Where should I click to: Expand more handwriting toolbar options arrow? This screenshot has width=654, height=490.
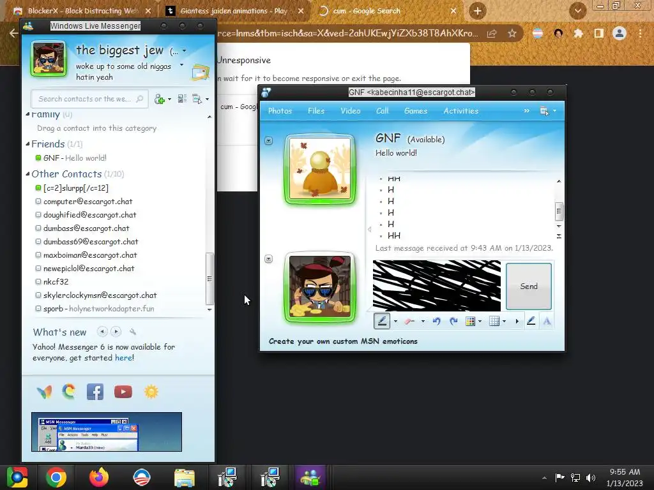(517, 322)
